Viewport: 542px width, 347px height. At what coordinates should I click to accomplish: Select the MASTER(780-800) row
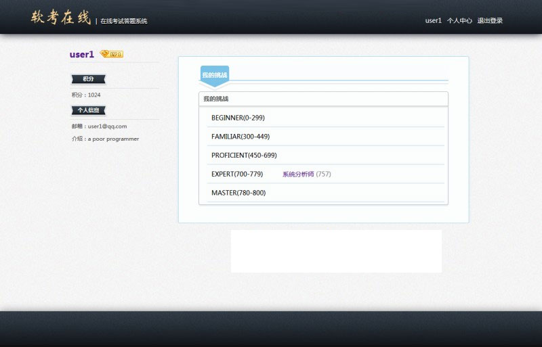pyautogui.click(x=238, y=193)
